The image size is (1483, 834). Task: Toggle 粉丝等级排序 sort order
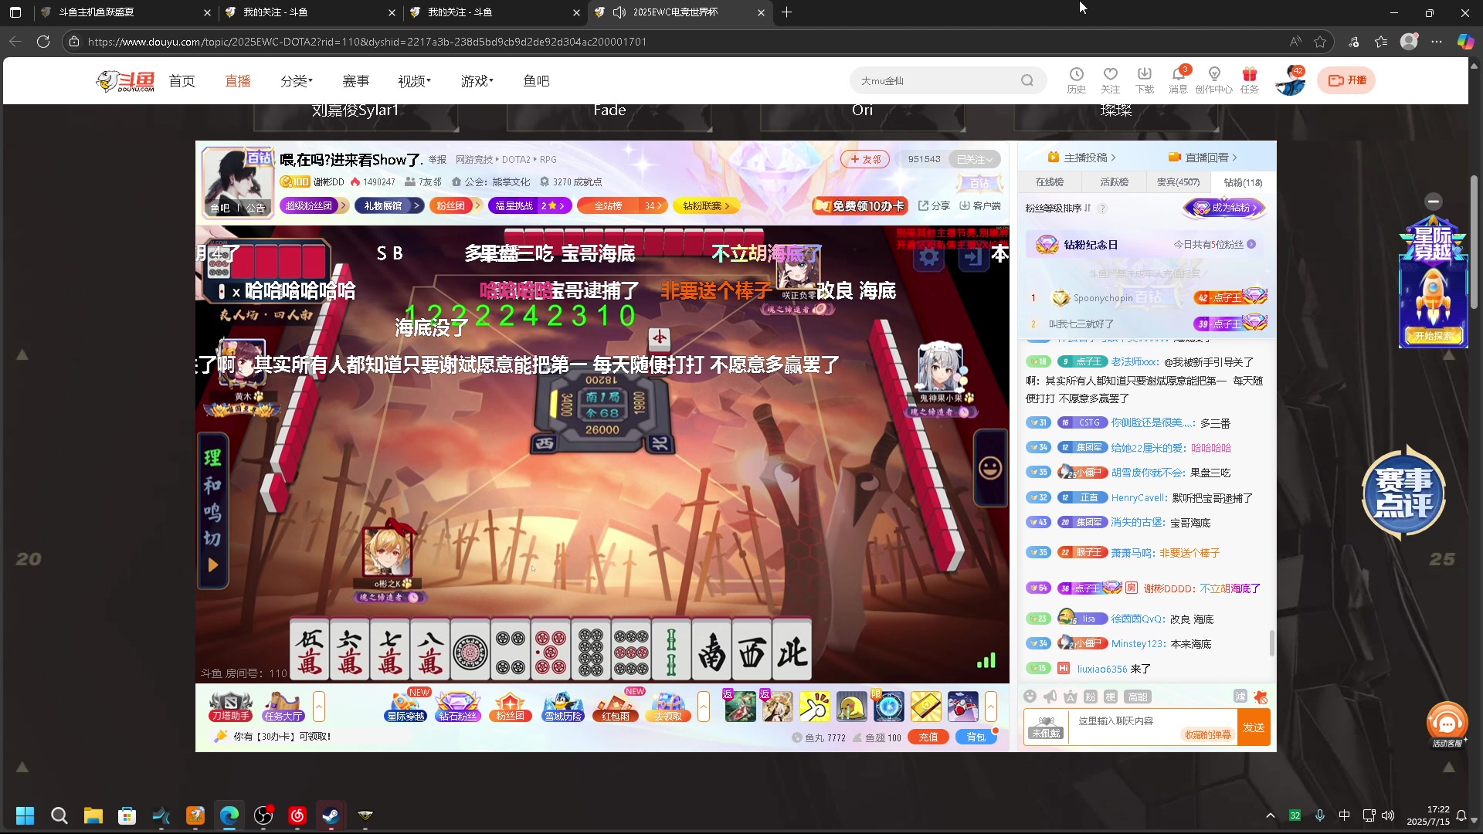(1057, 208)
